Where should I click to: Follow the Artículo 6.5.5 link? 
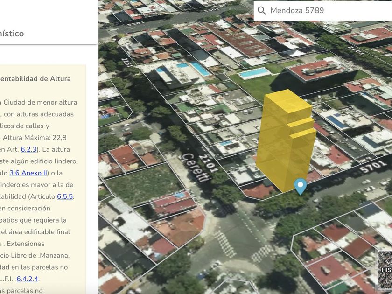pyautogui.click(x=65, y=196)
